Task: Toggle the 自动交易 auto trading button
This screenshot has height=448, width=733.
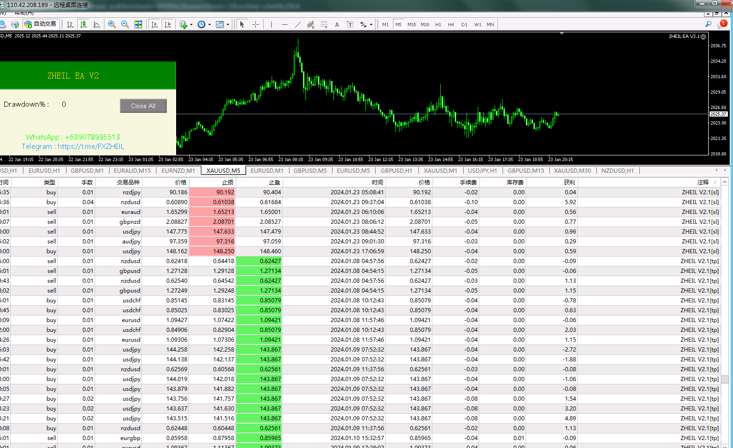Action: [40, 24]
